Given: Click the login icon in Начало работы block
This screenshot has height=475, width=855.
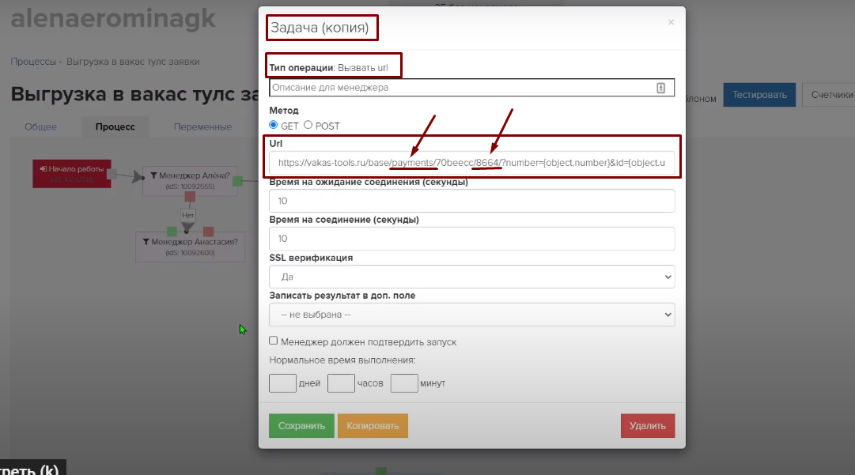Looking at the screenshot, I should (x=44, y=168).
